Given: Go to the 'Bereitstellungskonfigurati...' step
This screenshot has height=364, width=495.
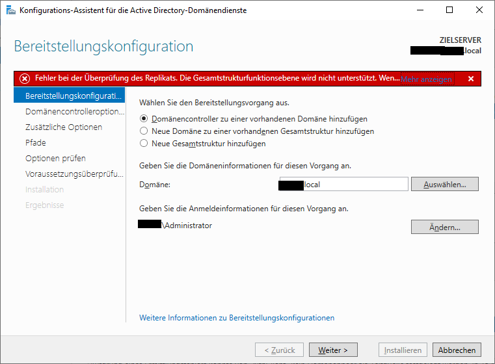Looking at the screenshot, I should [x=69, y=96].
